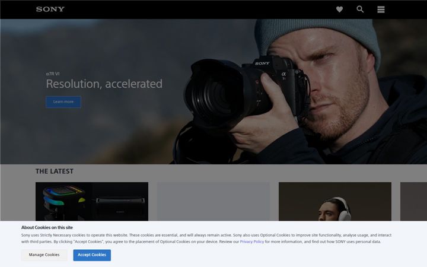Open the Resolution, accelerated headline
Image resolution: width=427 pixels, height=267 pixels.
click(104, 84)
